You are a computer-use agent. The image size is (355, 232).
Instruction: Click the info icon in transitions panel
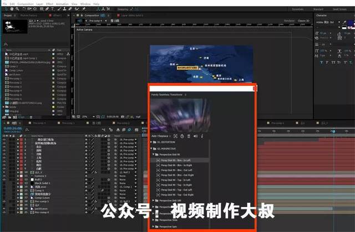tap(202, 136)
